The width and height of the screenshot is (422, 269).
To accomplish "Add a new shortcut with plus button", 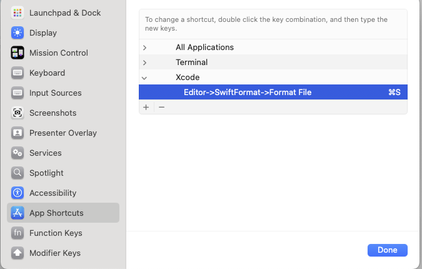I will click(x=146, y=107).
